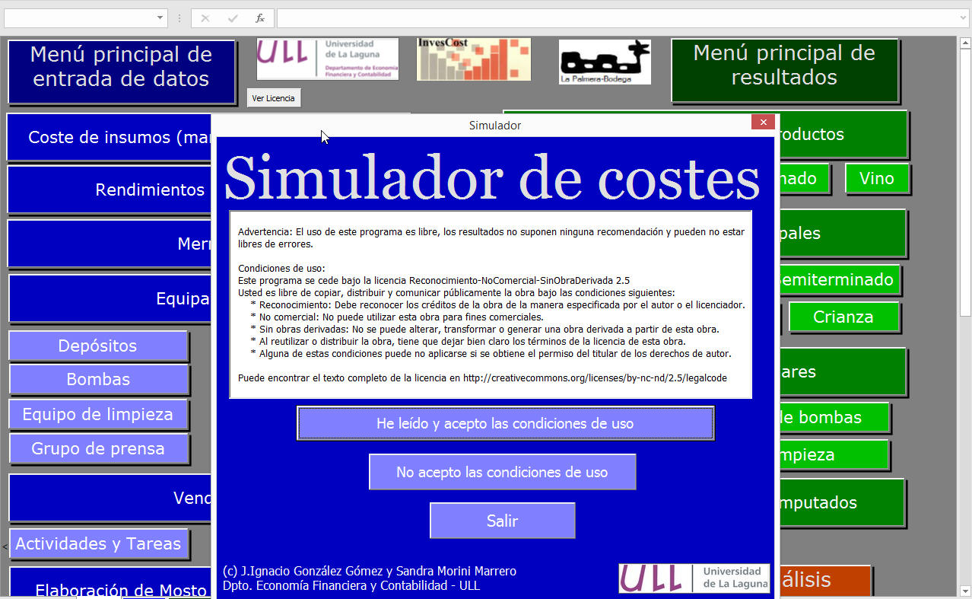
Task: Click the La Palmera-Bodega logo
Action: (605, 62)
